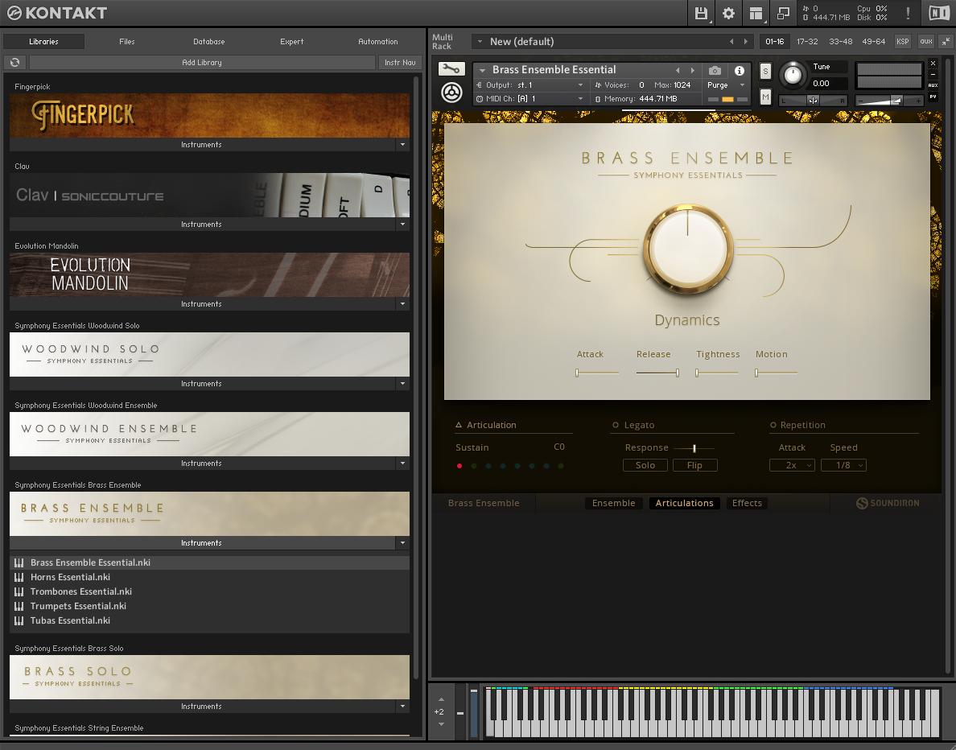The height and width of the screenshot is (750, 956).
Task: Click the snapshot camera icon
Action: coord(715,70)
